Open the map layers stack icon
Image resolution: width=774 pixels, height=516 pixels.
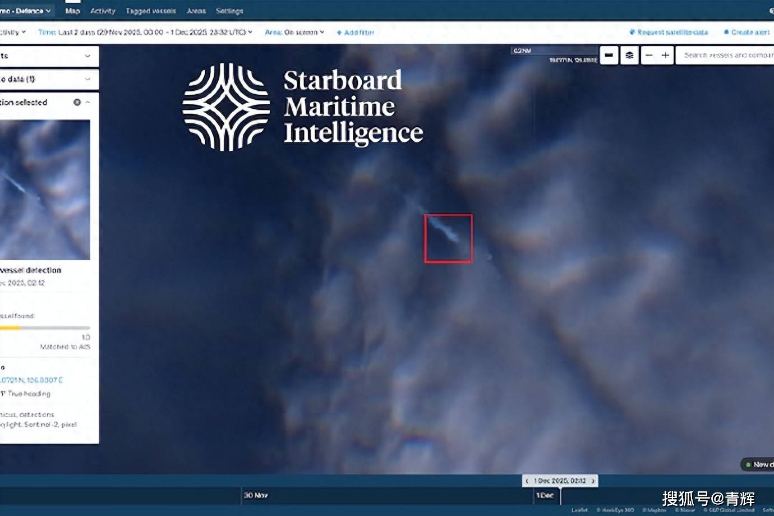coord(629,55)
